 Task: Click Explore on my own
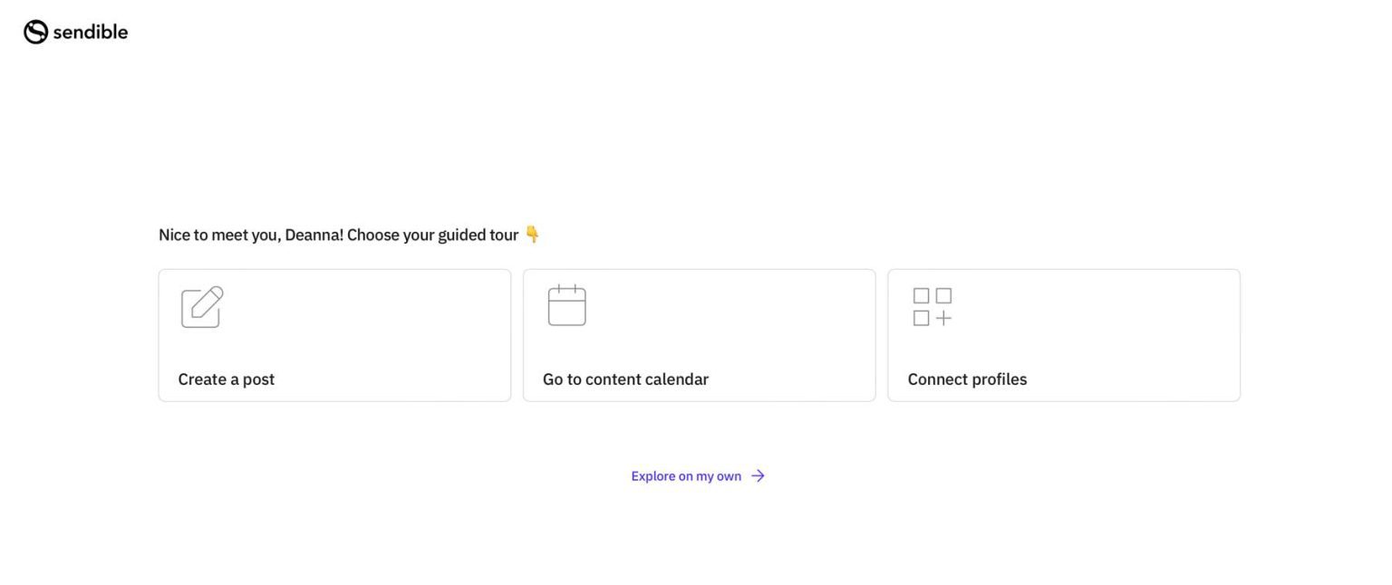[685, 475]
